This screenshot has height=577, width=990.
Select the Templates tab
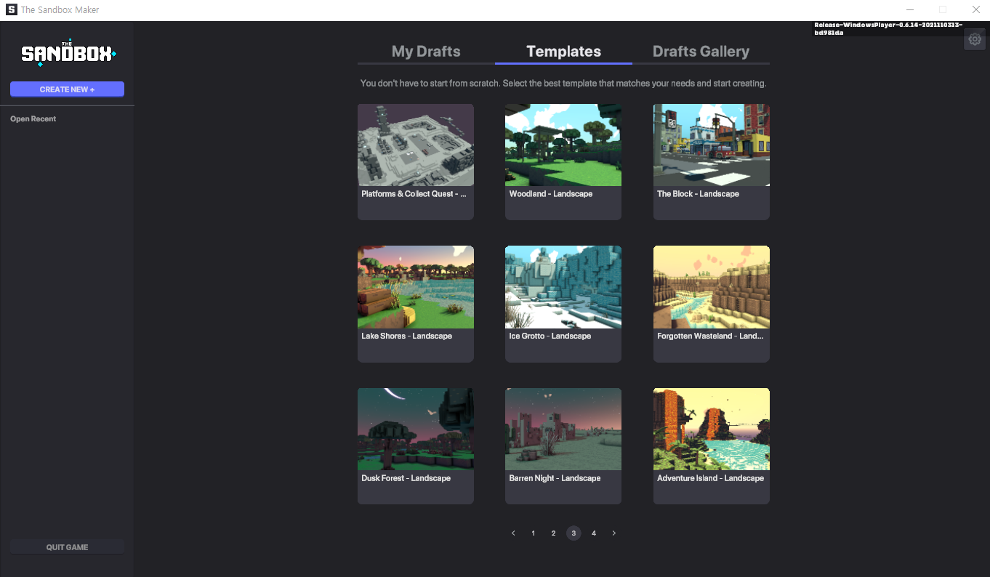pos(563,52)
